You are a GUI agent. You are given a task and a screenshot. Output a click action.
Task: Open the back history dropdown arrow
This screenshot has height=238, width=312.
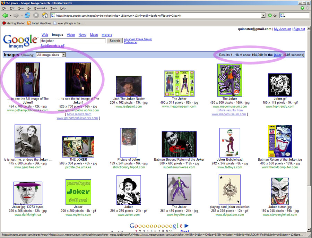click(x=10, y=15)
